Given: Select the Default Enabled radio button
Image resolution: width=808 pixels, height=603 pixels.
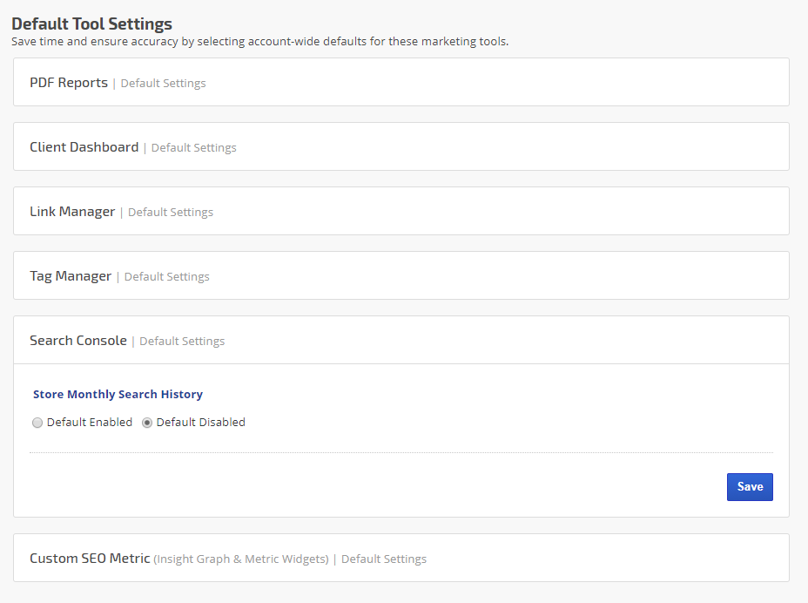Looking at the screenshot, I should point(37,423).
